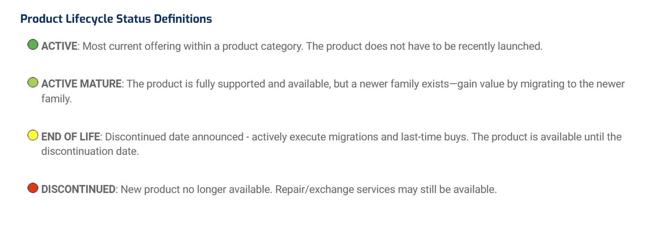The image size is (666, 225).
Task: Click the sentence 'Most current offering within a product category'
Action: point(193,46)
